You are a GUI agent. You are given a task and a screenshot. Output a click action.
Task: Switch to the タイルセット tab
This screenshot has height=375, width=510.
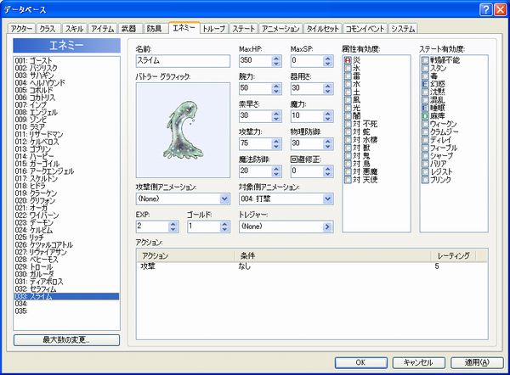click(x=323, y=29)
